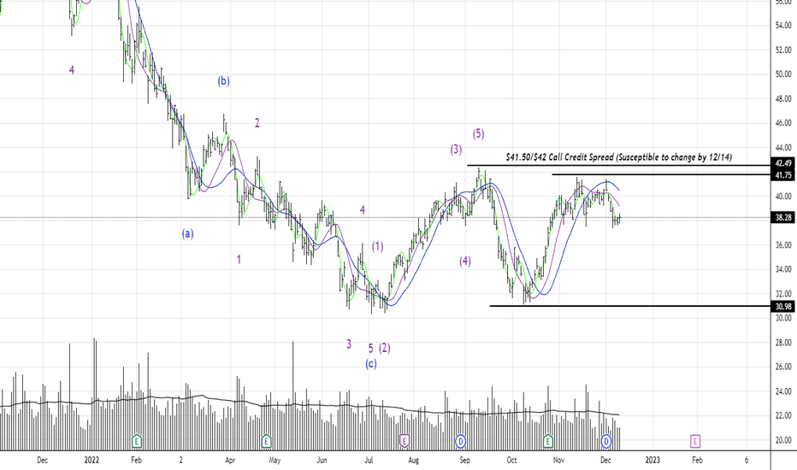This screenshot has width=797, height=470.
Task: Select the 50.00 price axis label
Action: (783, 74)
